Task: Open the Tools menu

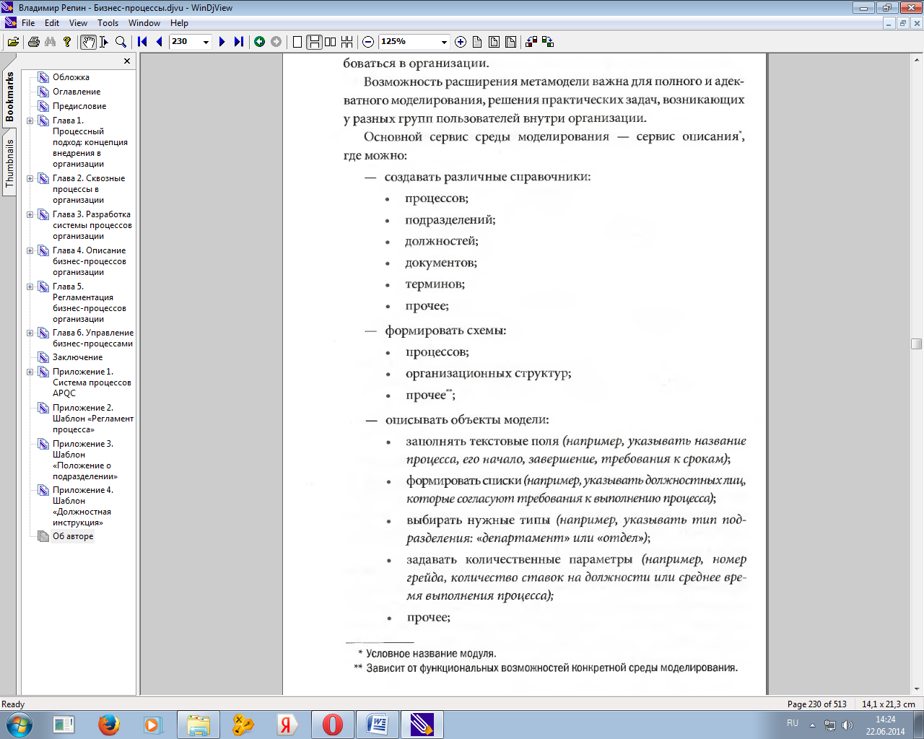Action: coord(108,23)
